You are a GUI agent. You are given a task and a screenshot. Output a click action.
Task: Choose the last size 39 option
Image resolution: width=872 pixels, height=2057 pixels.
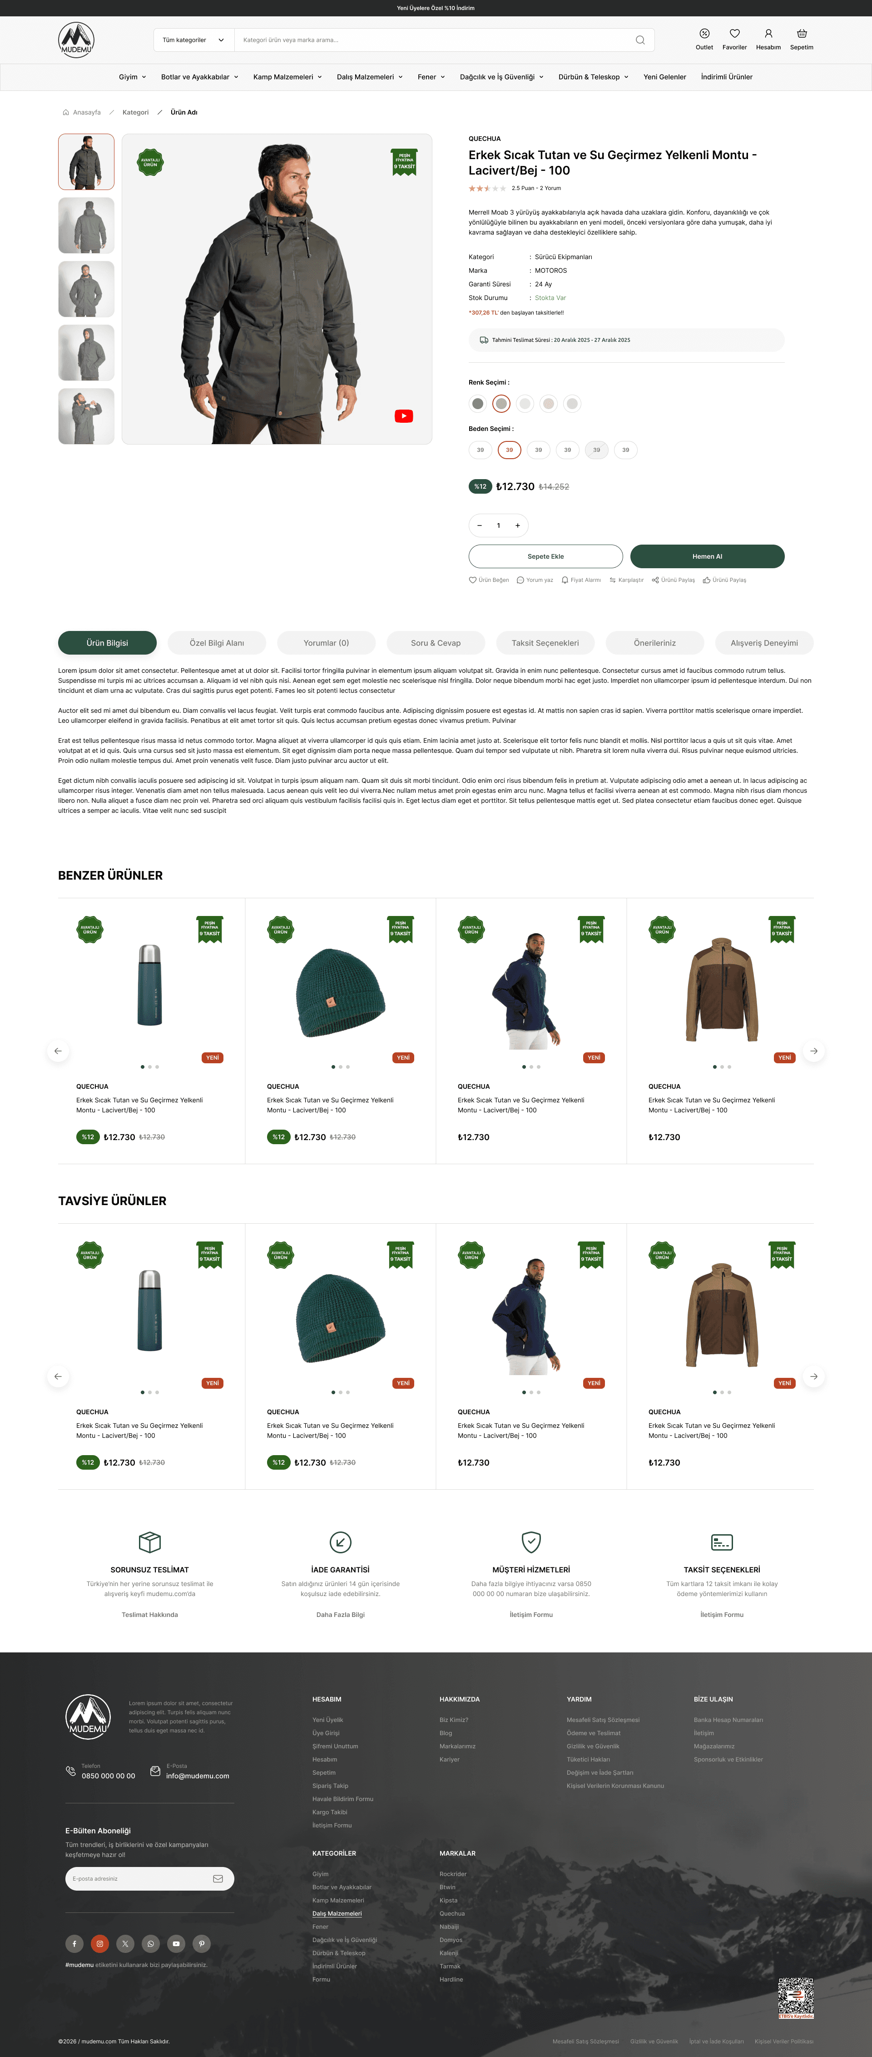(625, 450)
